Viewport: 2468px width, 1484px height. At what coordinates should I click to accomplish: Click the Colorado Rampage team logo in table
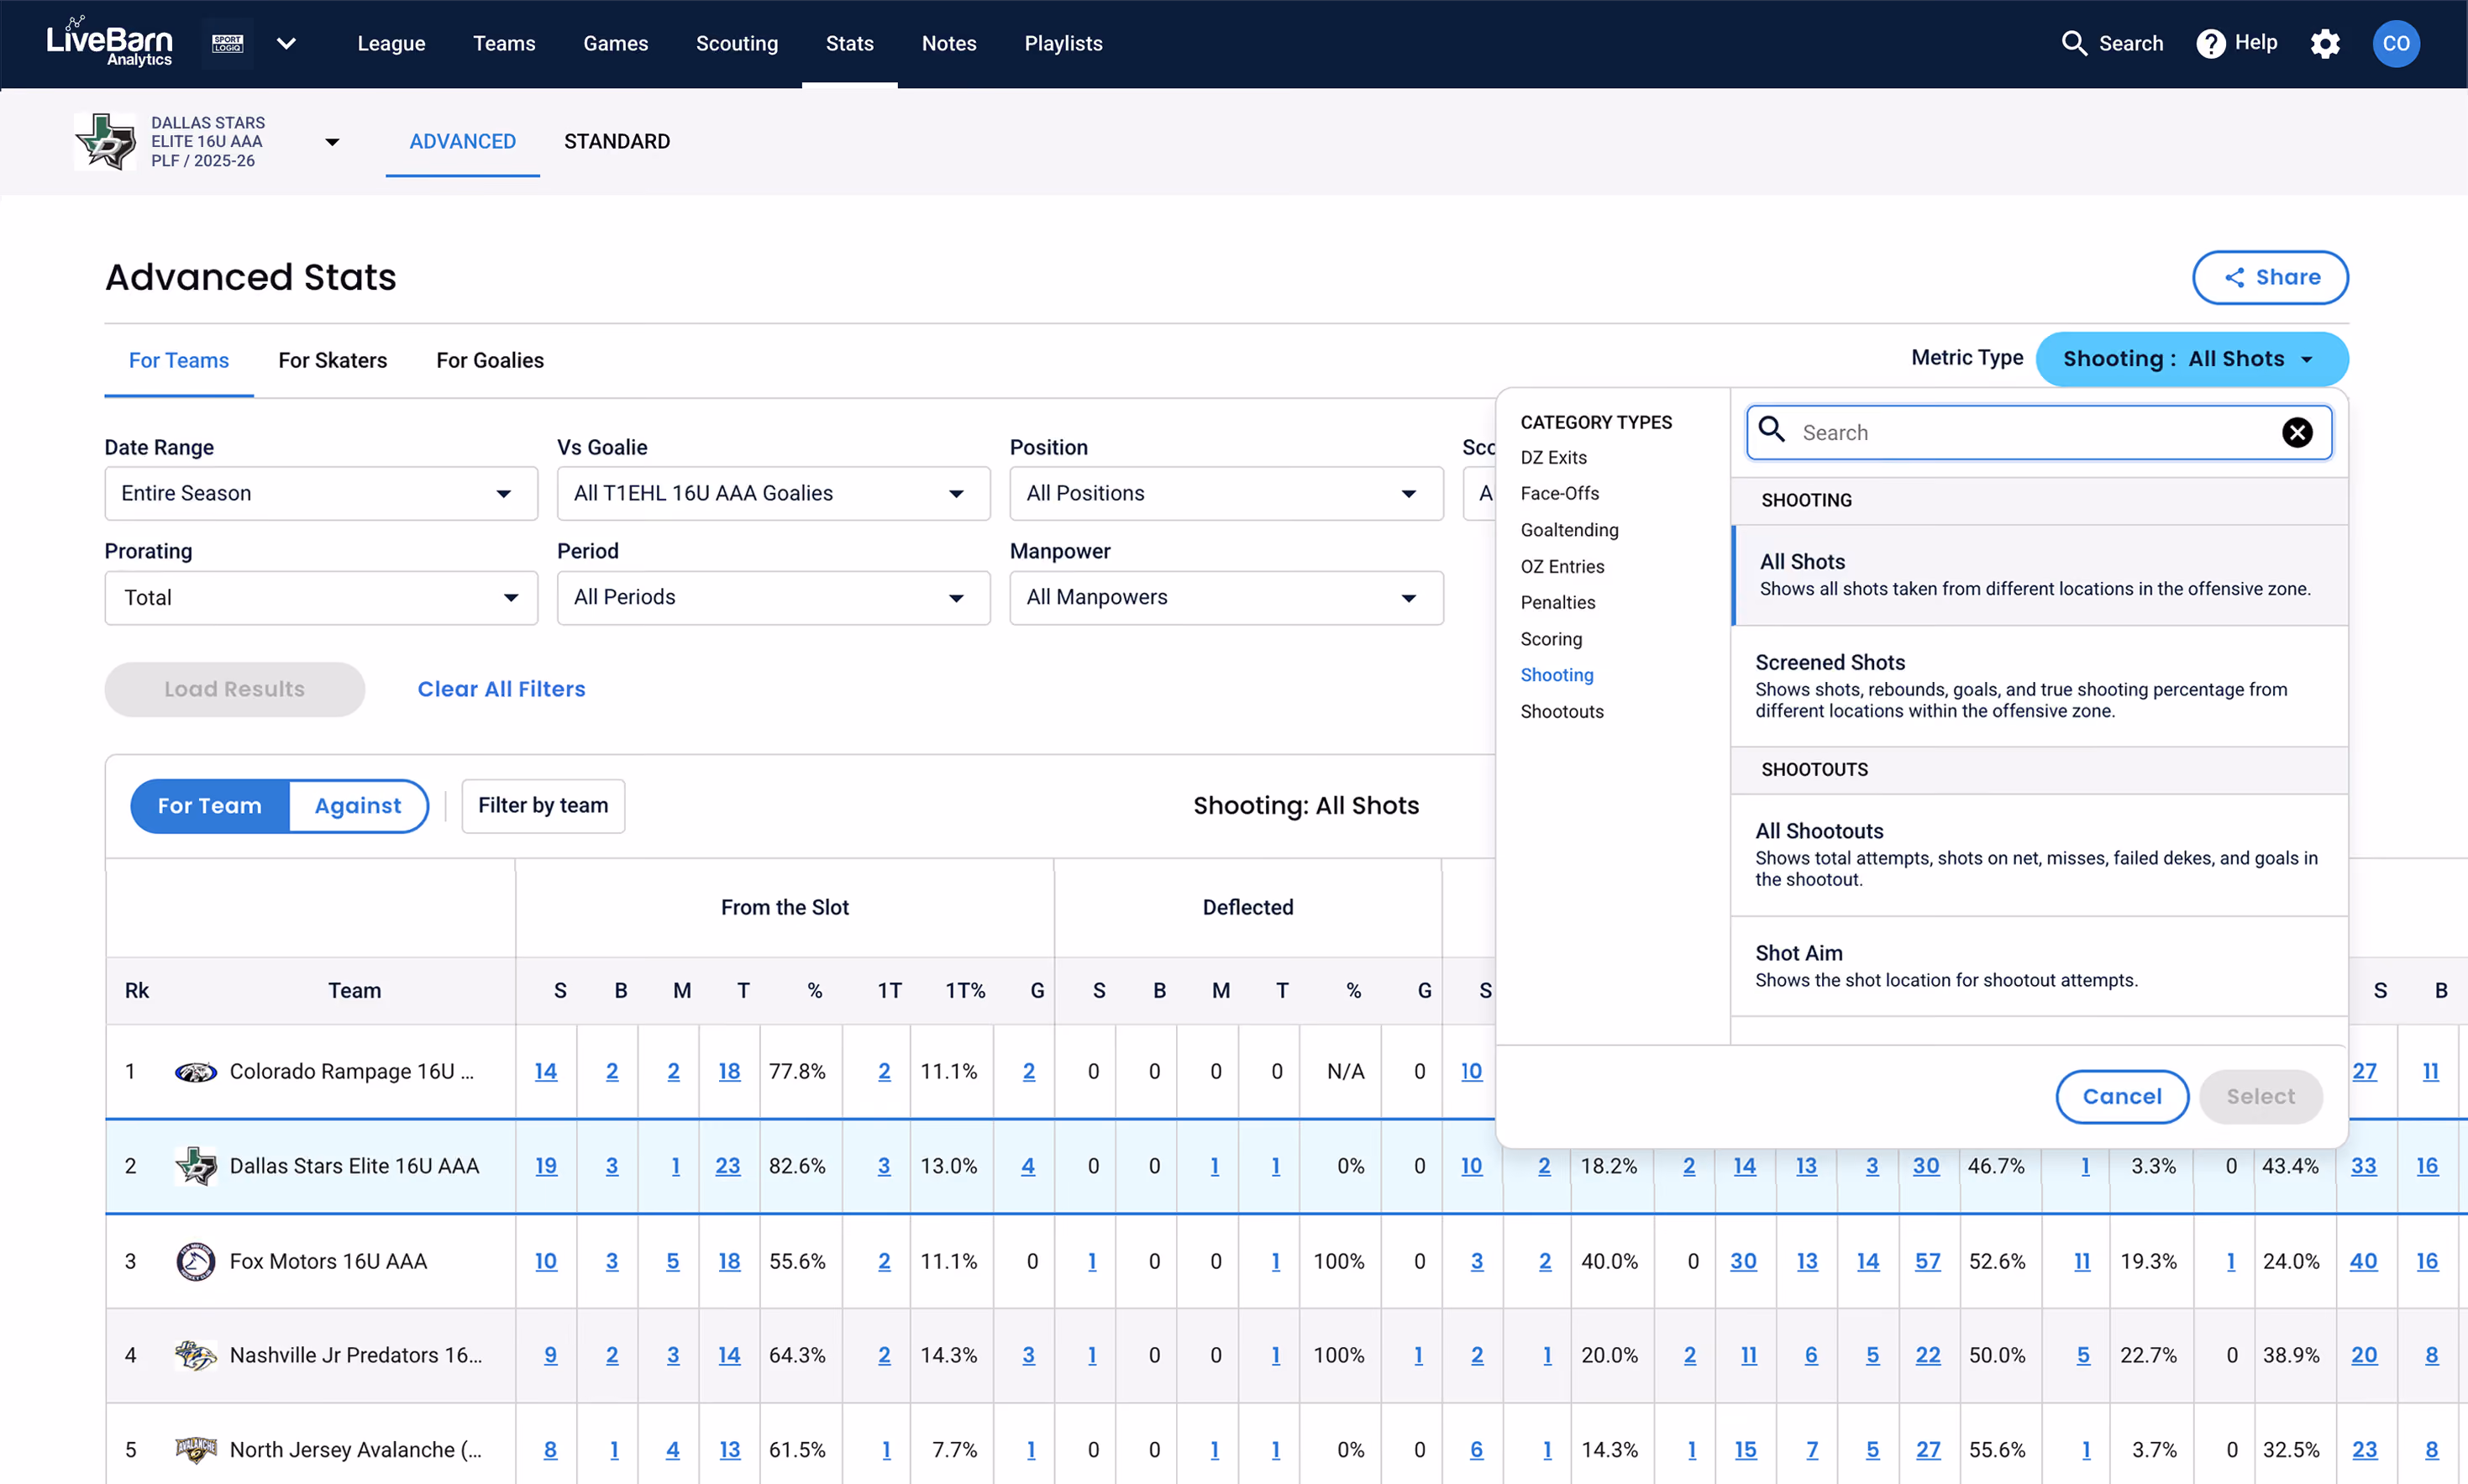click(x=195, y=1072)
